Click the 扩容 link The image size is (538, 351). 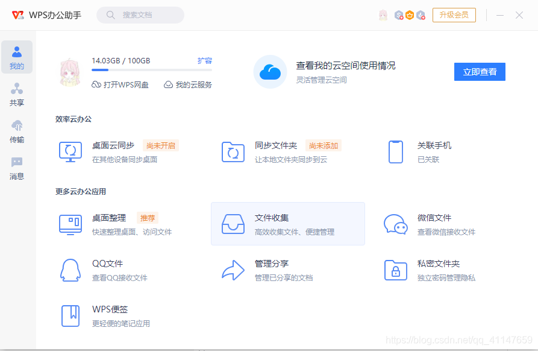(x=205, y=61)
